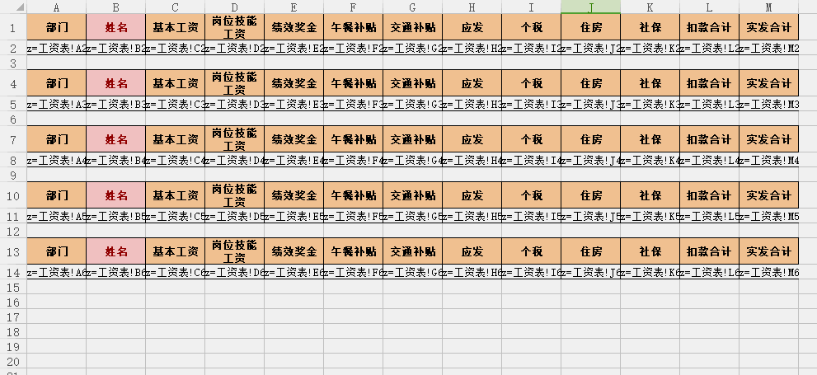Select column header B
The width and height of the screenshot is (817, 375).
tap(115, 7)
